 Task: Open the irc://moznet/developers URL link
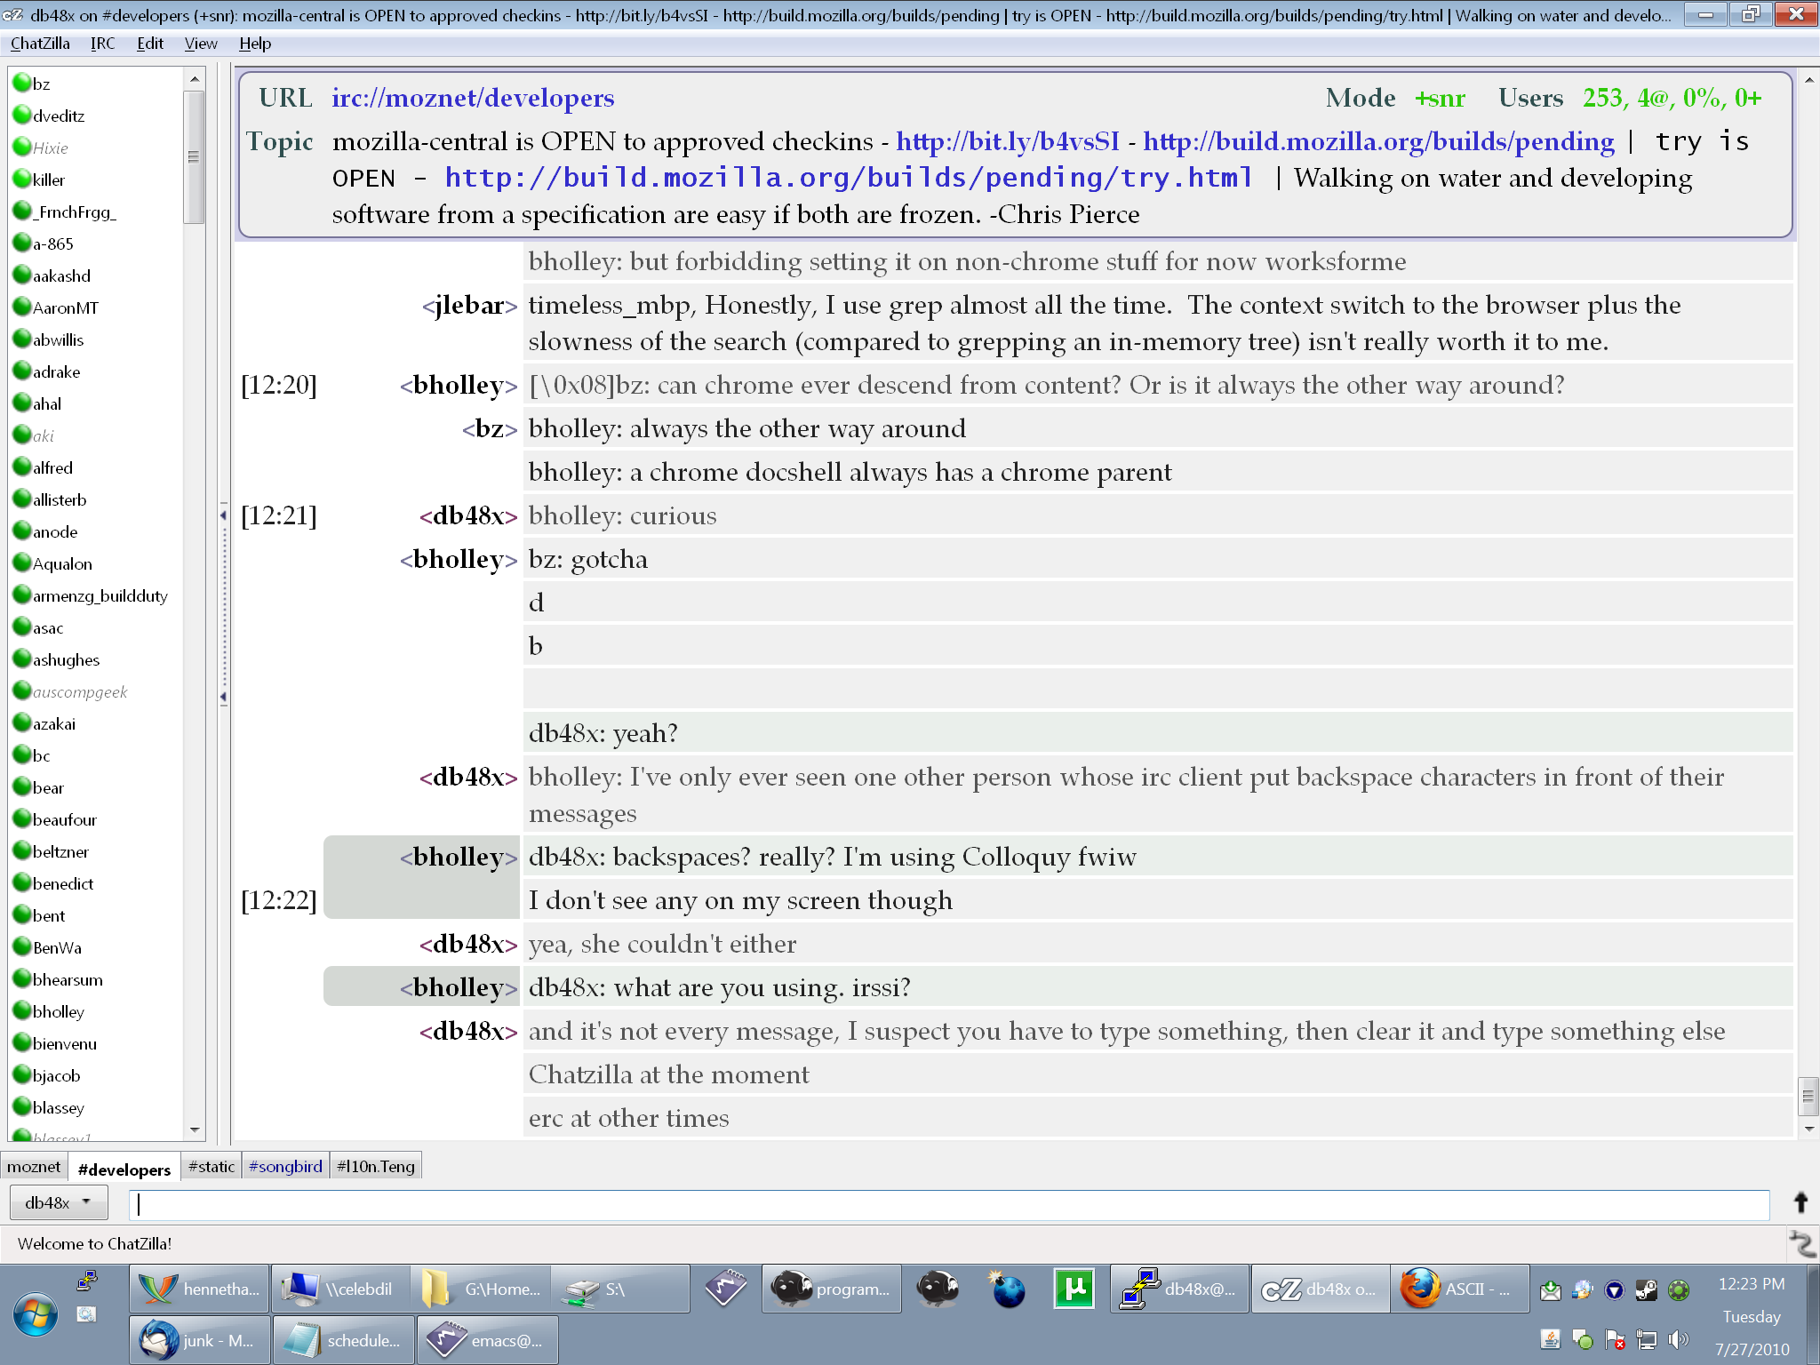tap(473, 98)
